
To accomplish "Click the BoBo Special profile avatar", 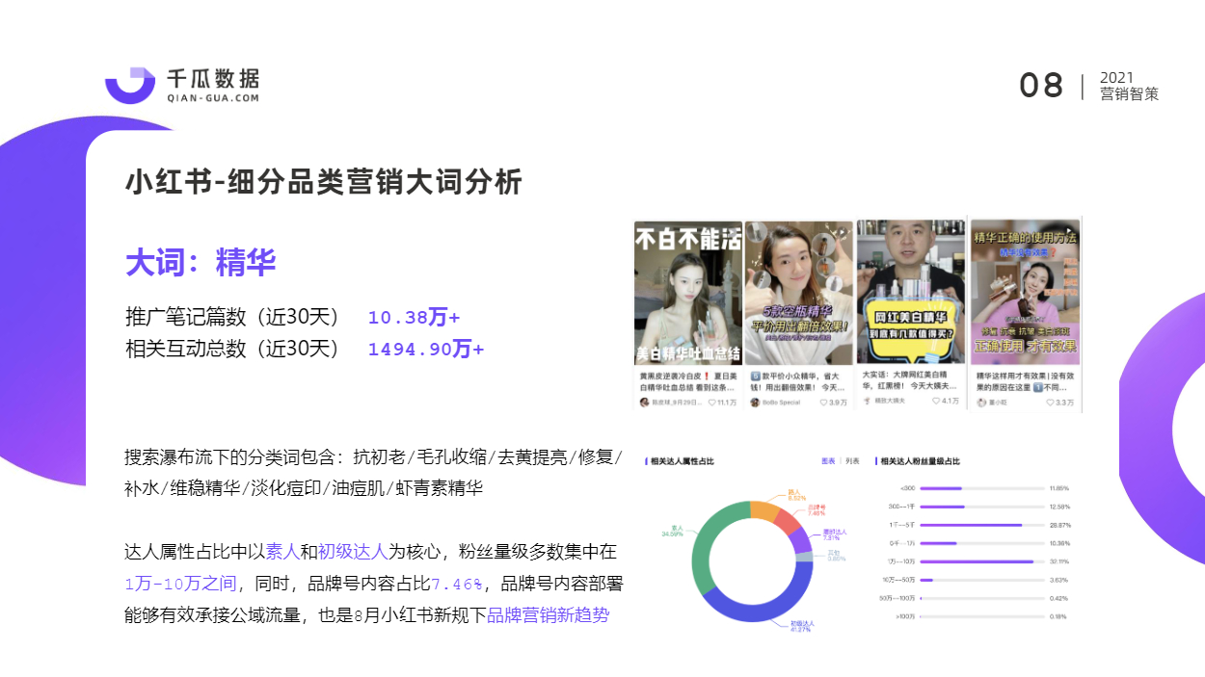I will tap(756, 403).
